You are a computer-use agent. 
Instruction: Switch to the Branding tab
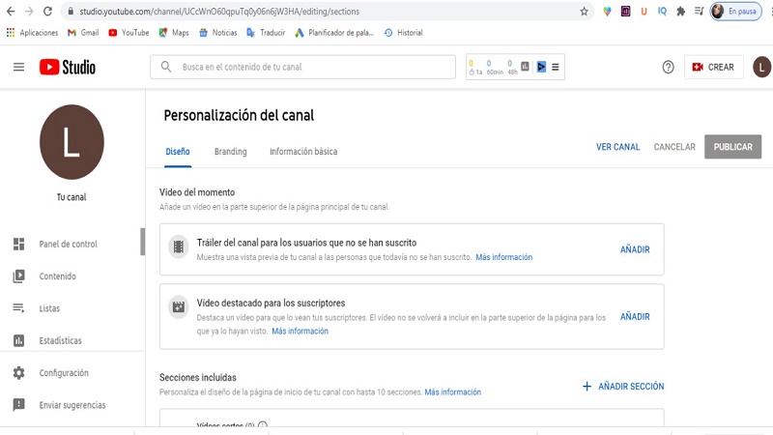(x=230, y=152)
